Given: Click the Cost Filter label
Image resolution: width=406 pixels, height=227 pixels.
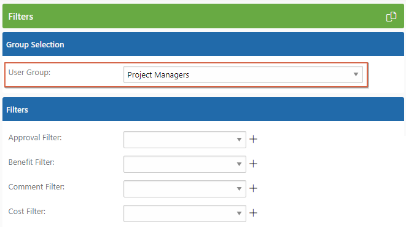Looking at the screenshot, I should [x=26, y=212].
